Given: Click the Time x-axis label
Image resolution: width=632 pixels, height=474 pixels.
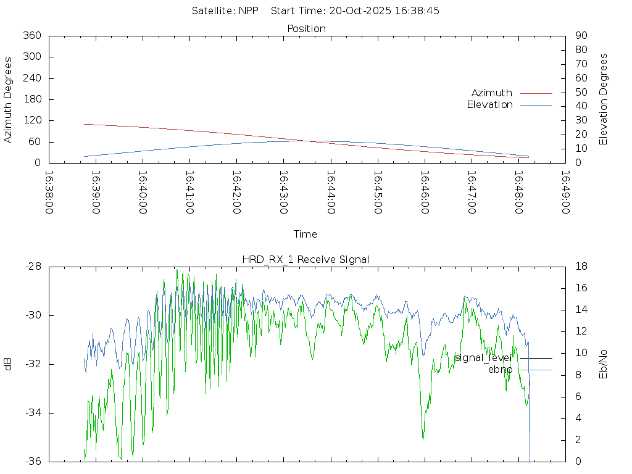Looking at the screenshot, I should point(306,235).
